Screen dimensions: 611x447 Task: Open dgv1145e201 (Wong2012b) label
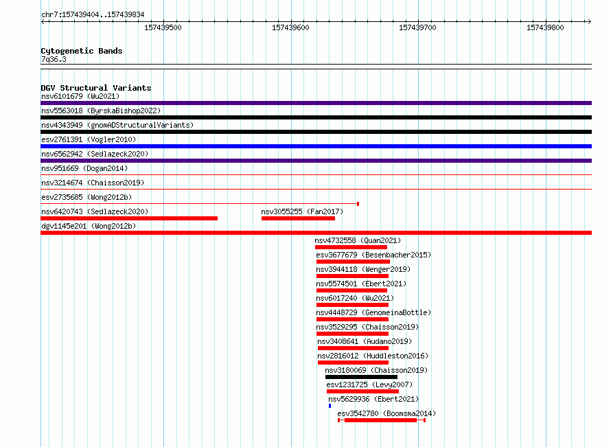89,226
